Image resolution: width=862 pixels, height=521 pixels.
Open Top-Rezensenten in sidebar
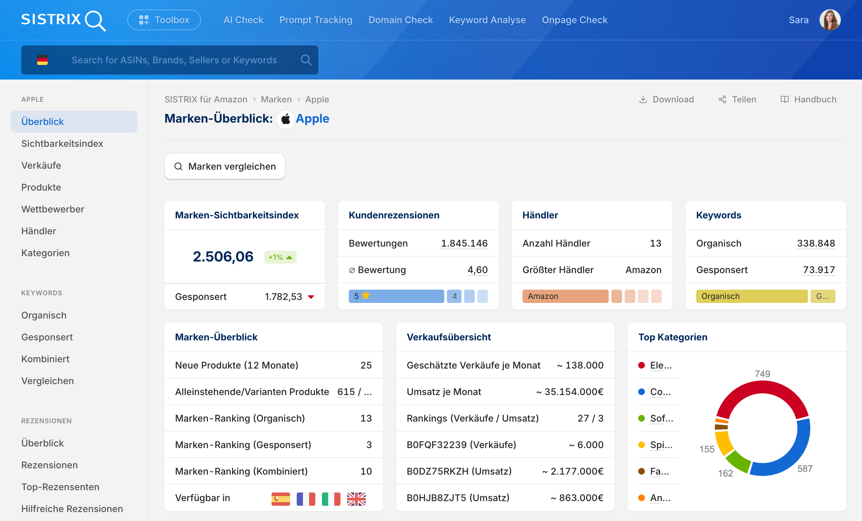click(x=61, y=487)
